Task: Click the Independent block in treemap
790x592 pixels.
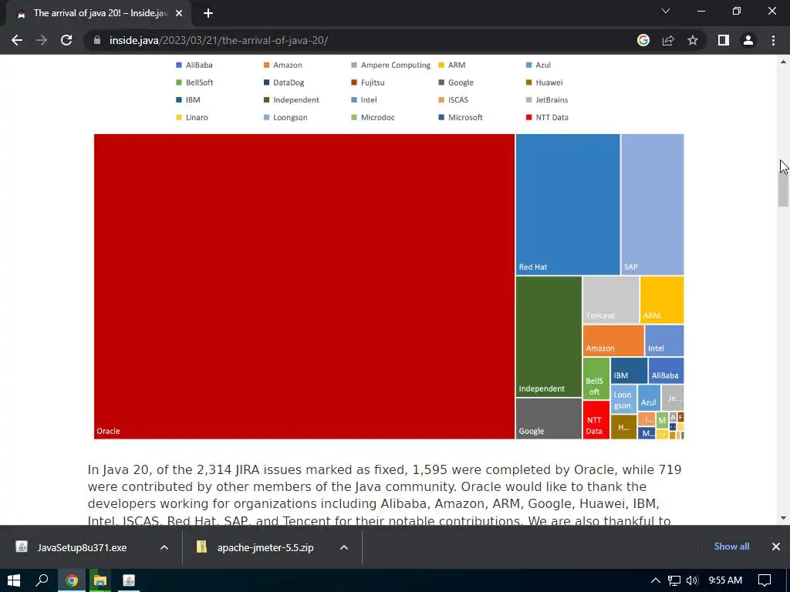Action: 549,337
